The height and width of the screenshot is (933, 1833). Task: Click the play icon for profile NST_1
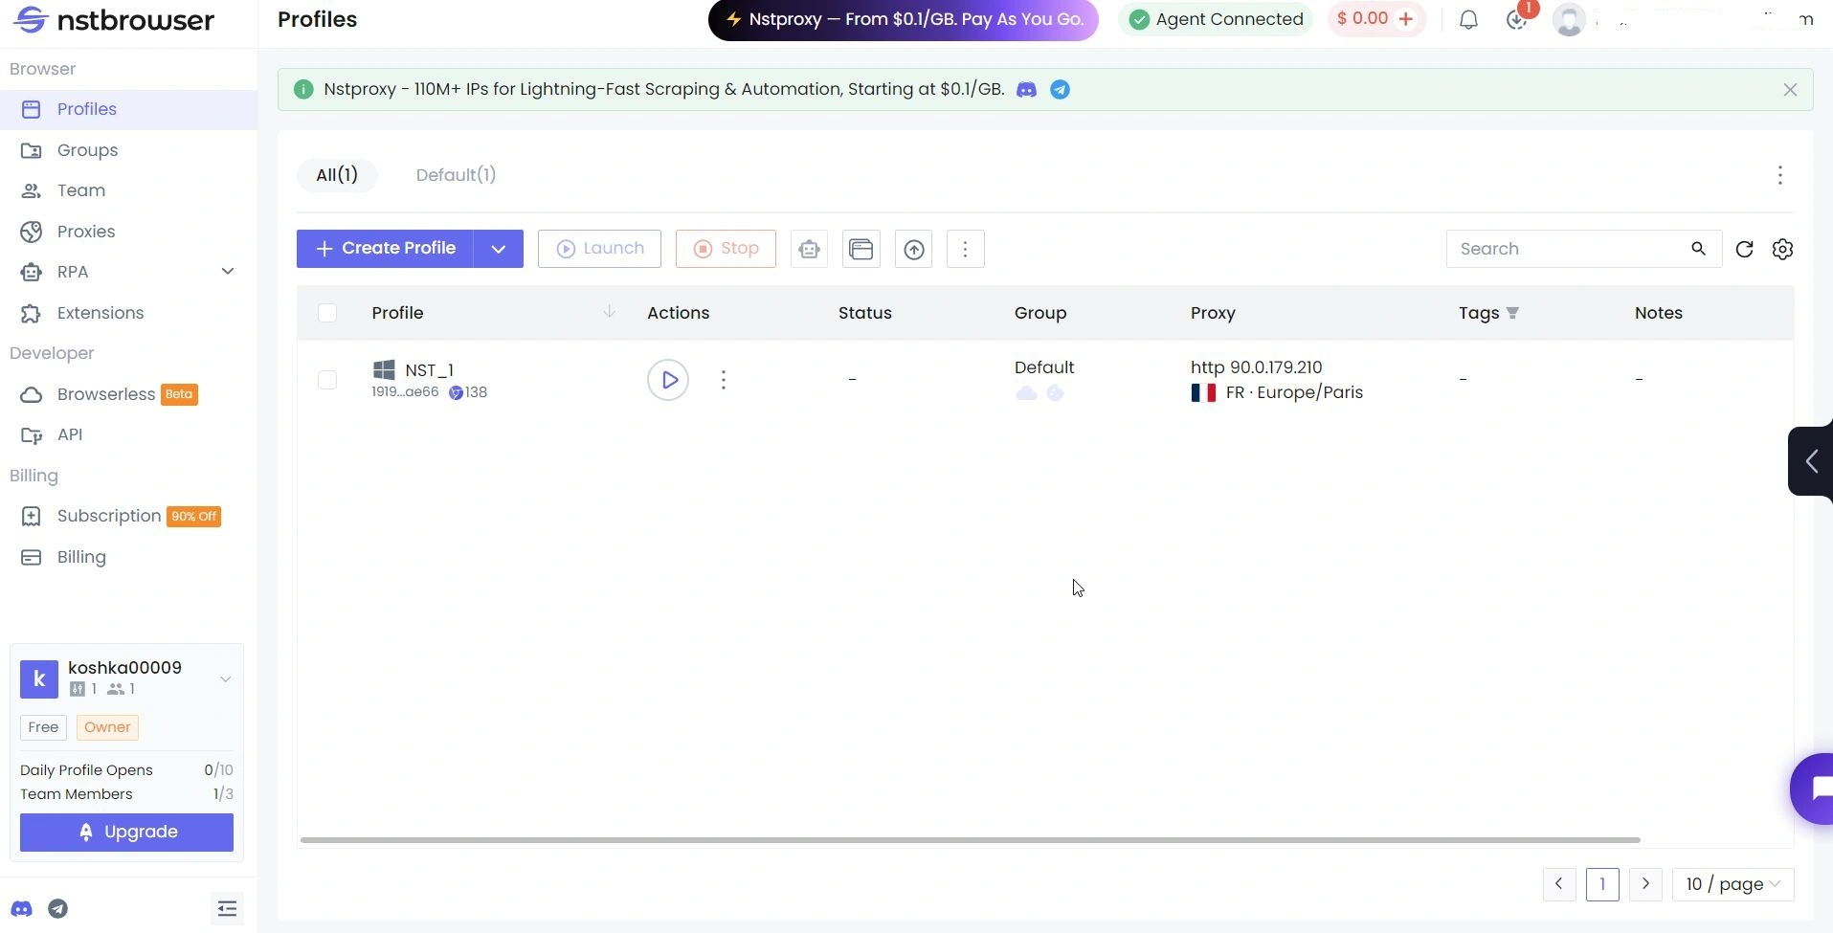point(667,380)
